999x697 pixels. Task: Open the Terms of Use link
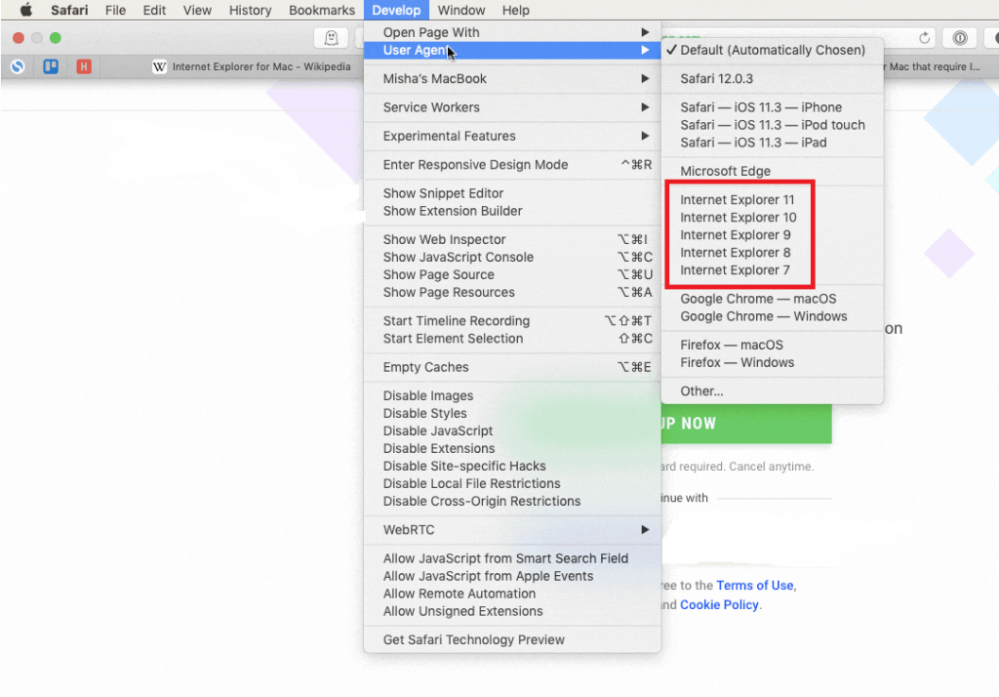click(755, 586)
